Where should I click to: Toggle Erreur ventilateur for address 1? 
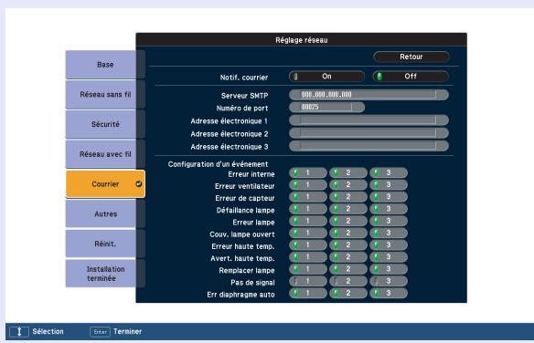pos(308,185)
